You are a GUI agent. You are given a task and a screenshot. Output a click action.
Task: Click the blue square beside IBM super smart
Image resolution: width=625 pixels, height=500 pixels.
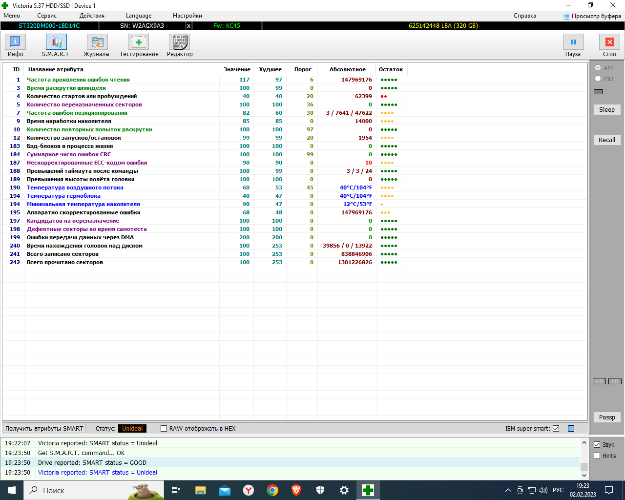[x=571, y=429]
